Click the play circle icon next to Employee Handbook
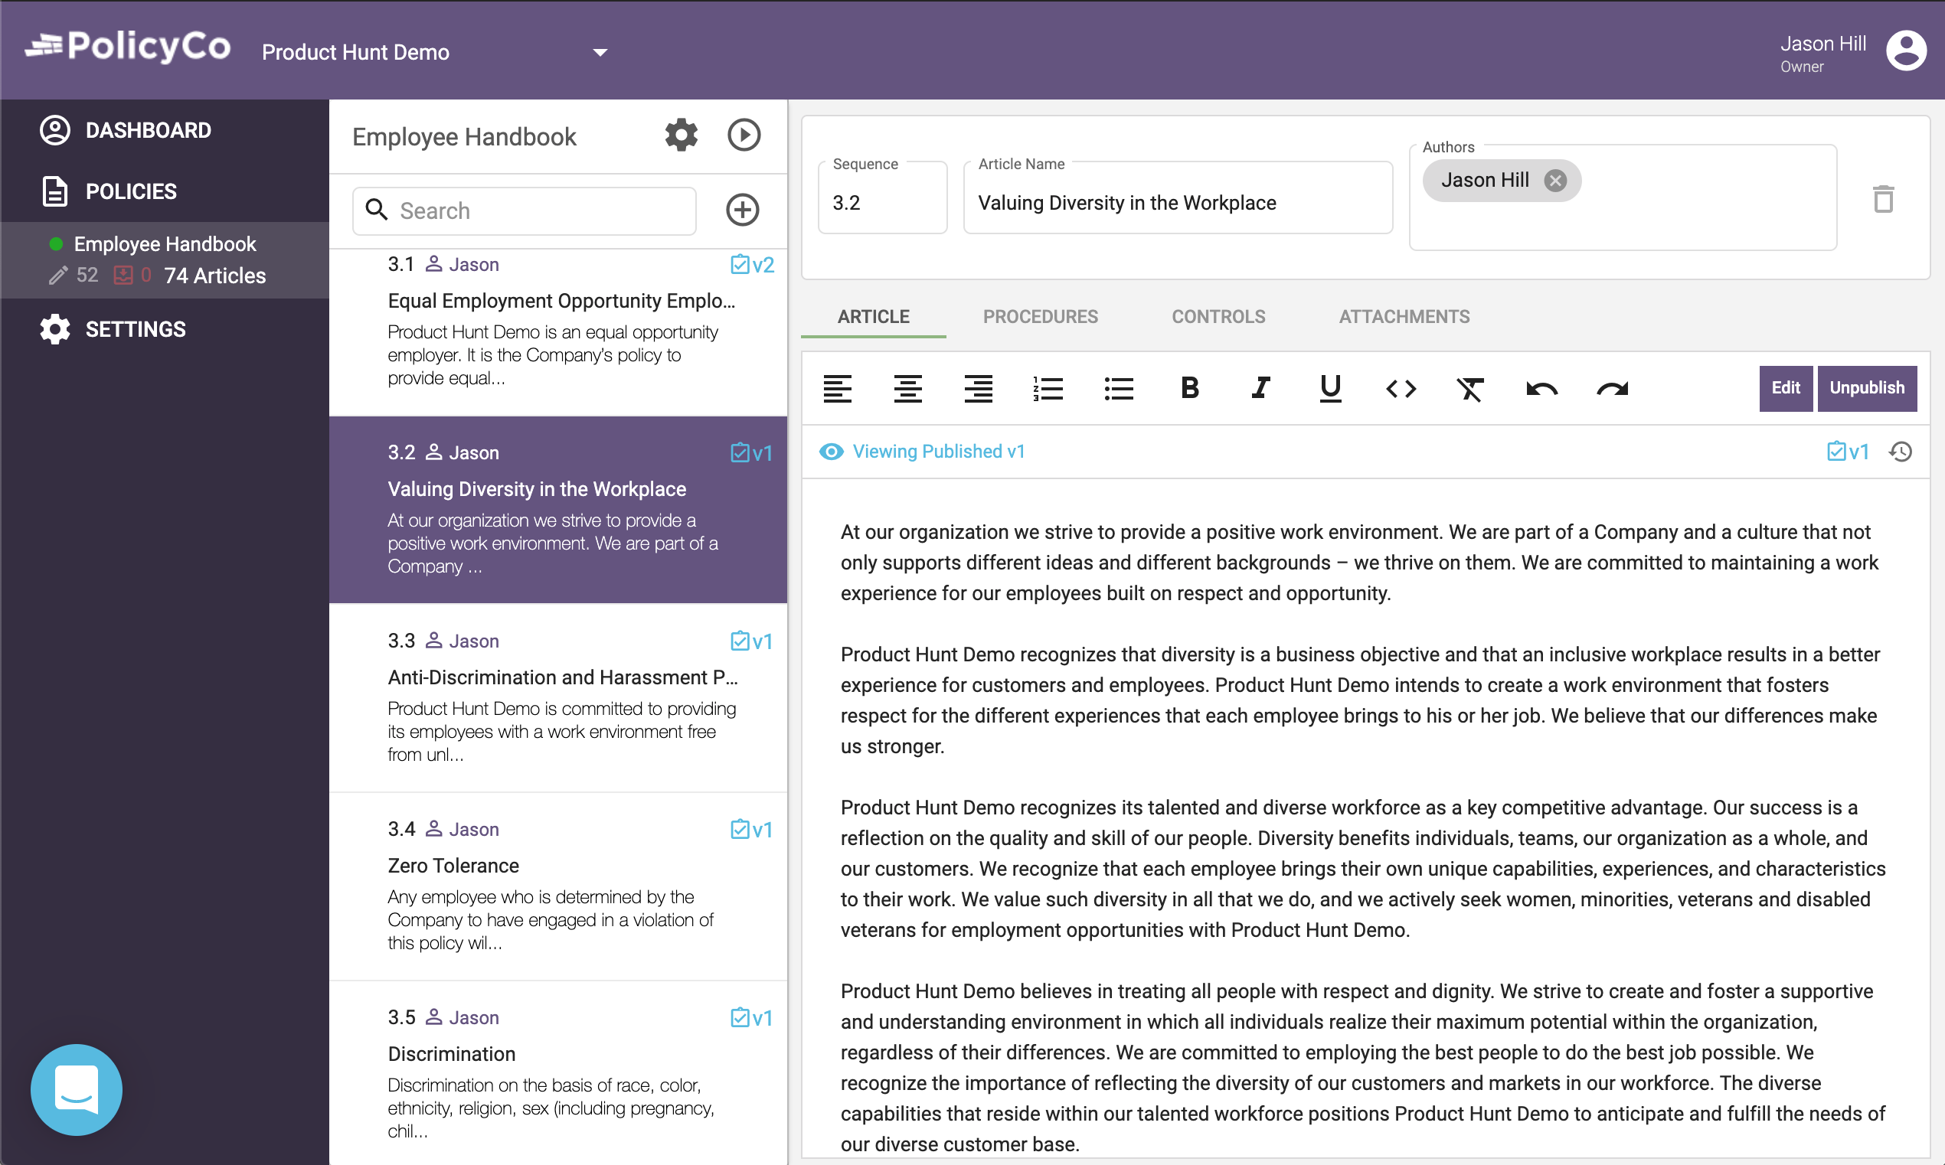Image resolution: width=1945 pixels, height=1165 pixels. tap(743, 135)
